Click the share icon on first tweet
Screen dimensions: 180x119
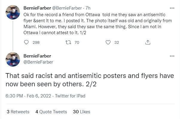click(x=148, y=42)
